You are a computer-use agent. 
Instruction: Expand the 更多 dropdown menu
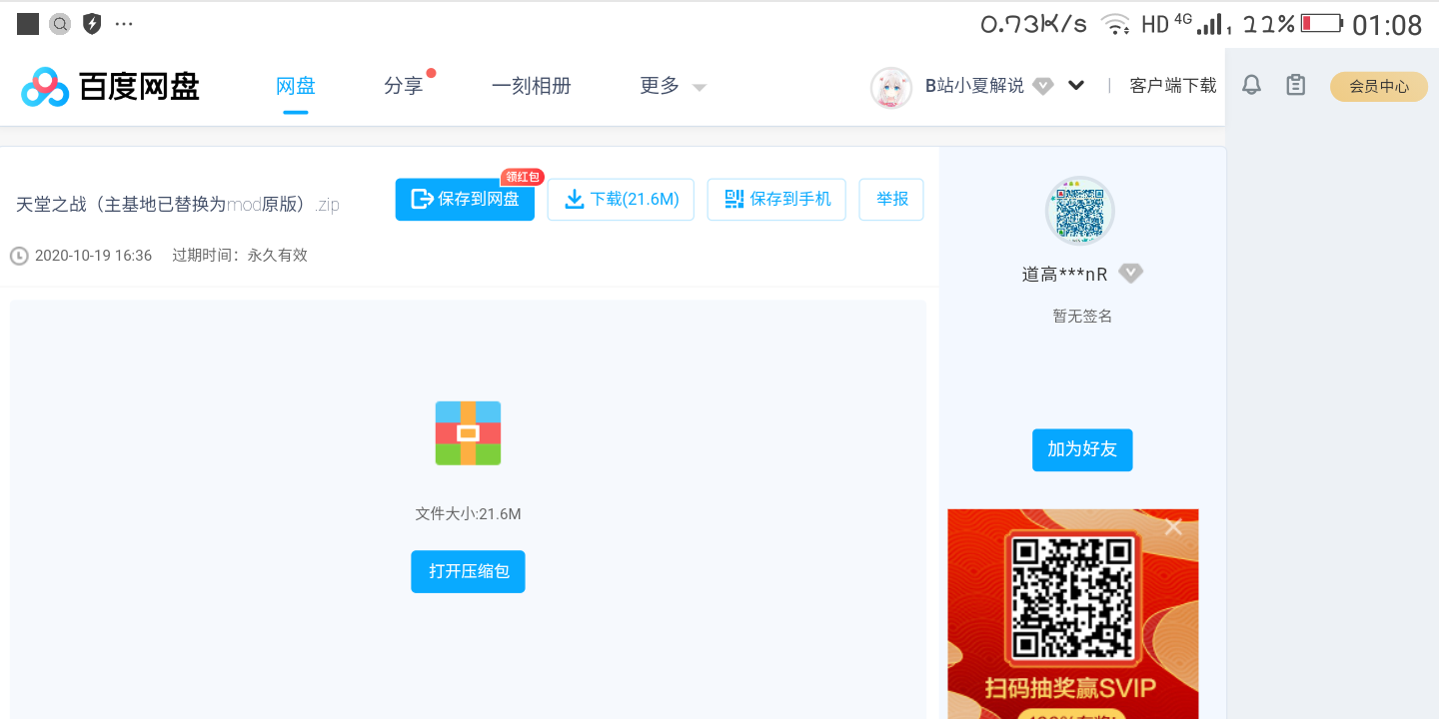[672, 87]
